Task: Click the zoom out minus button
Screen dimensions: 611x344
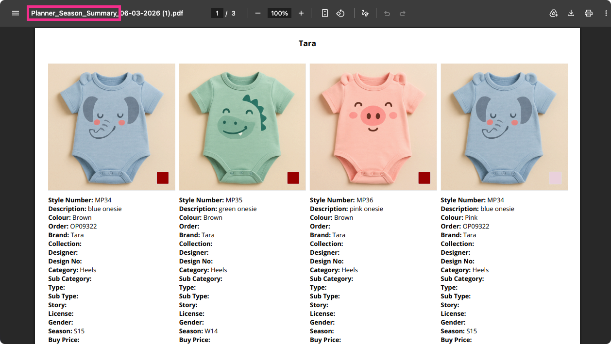Action: [258, 13]
